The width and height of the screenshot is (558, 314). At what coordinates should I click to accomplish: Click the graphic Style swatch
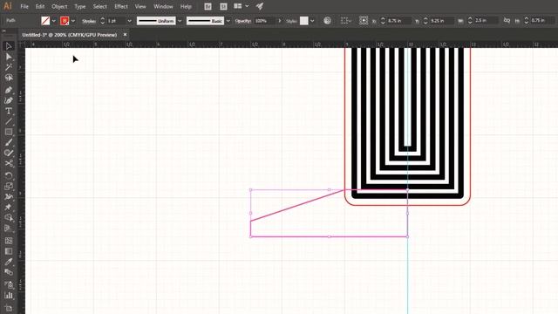304,21
